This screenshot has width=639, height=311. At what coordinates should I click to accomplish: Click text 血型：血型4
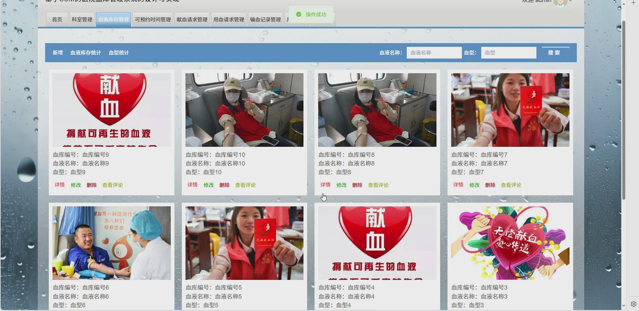(335, 305)
